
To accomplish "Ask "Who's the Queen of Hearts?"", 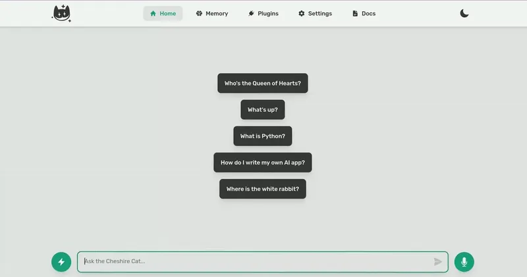I will (262, 84).
